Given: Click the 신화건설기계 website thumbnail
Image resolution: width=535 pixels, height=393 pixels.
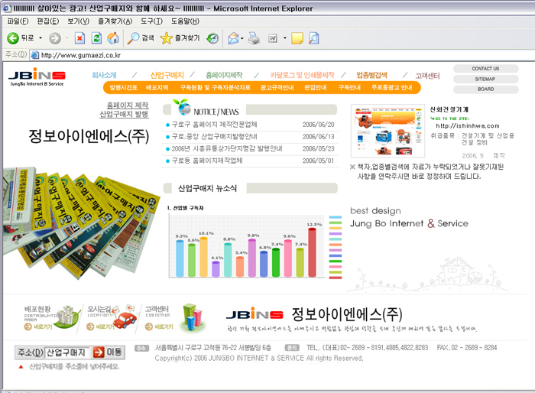Looking at the screenshot, I should [x=387, y=131].
